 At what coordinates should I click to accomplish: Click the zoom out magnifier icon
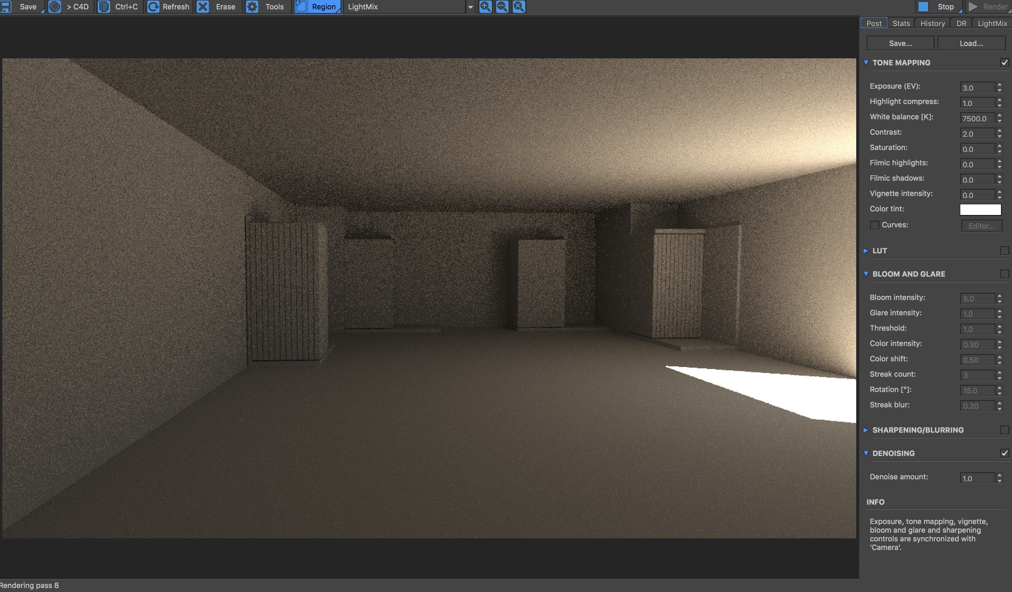[502, 6]
